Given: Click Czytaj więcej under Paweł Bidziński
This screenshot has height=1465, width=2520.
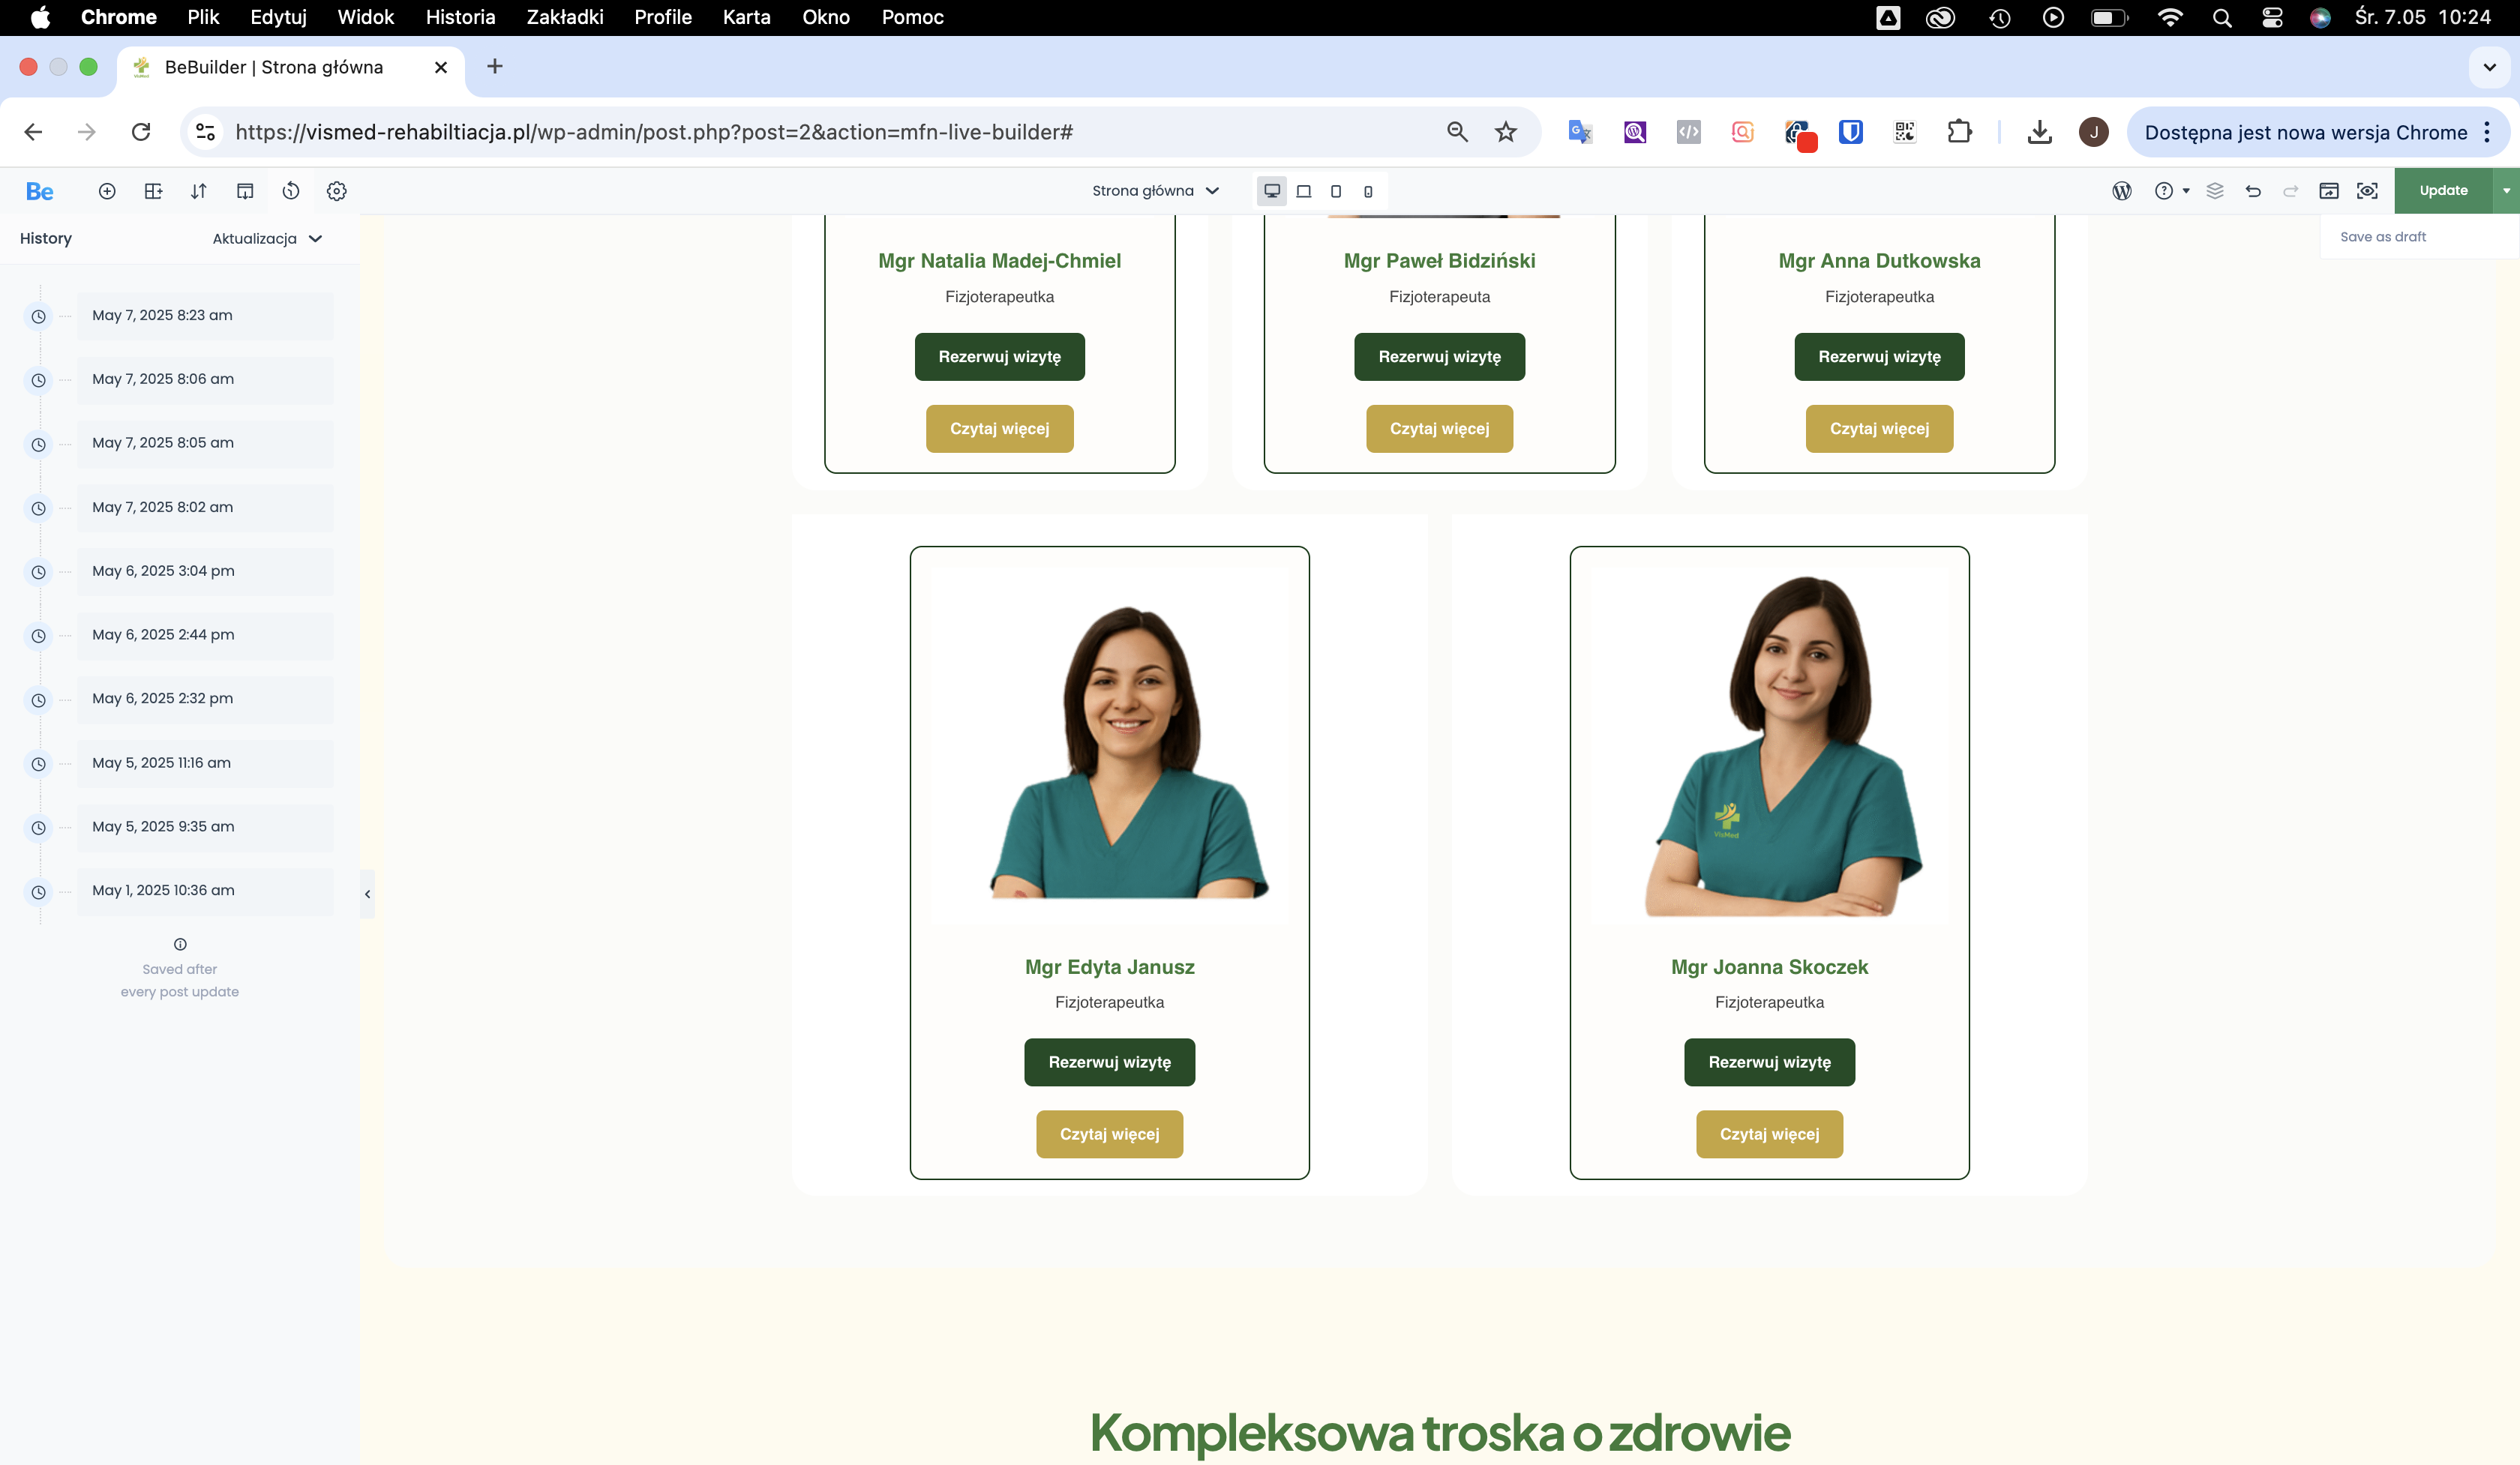Looking at the screenshot, I should 1439,429.
